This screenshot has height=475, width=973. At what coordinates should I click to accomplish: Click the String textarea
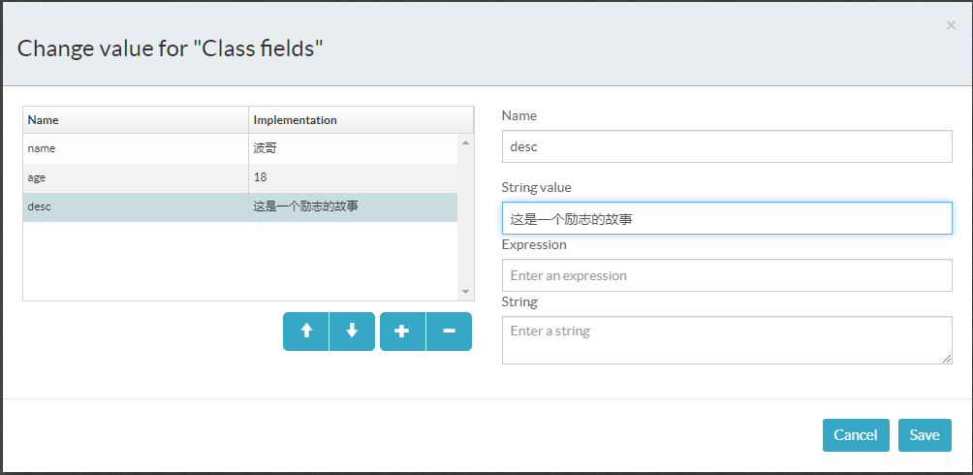click(727, 340)
